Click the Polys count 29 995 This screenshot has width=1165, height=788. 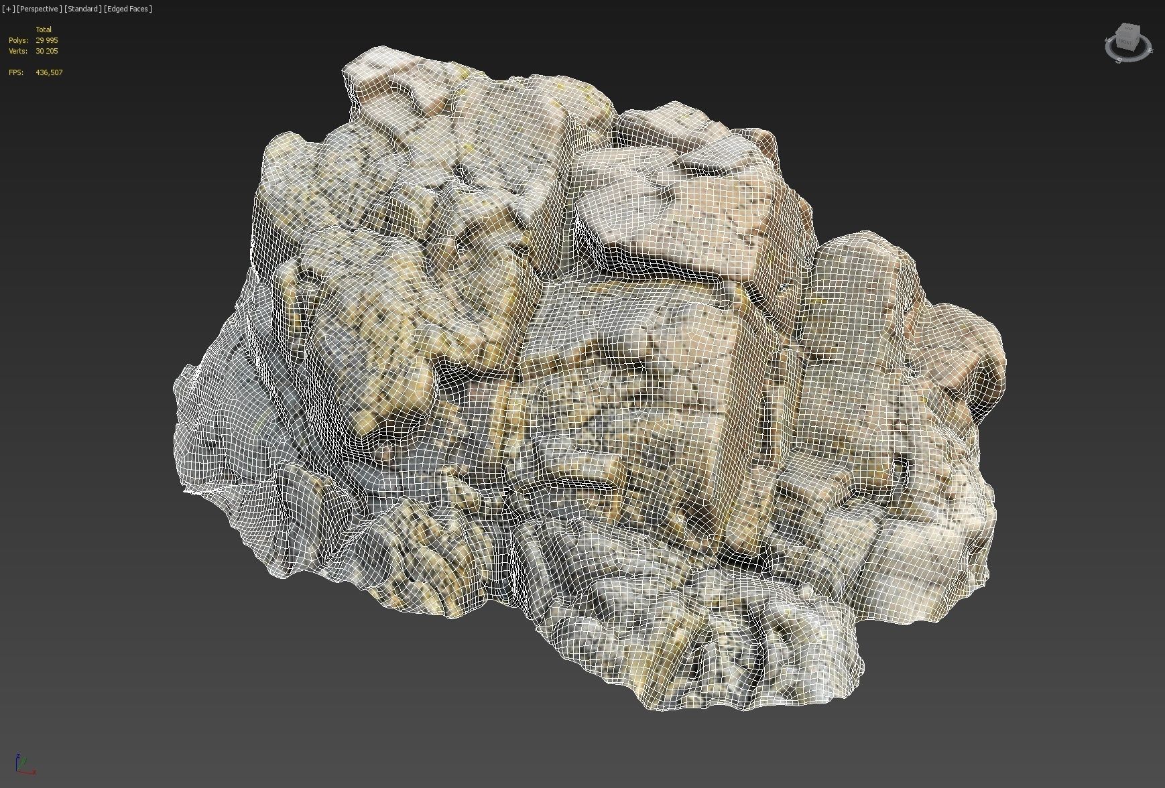[x=47, y=40]
